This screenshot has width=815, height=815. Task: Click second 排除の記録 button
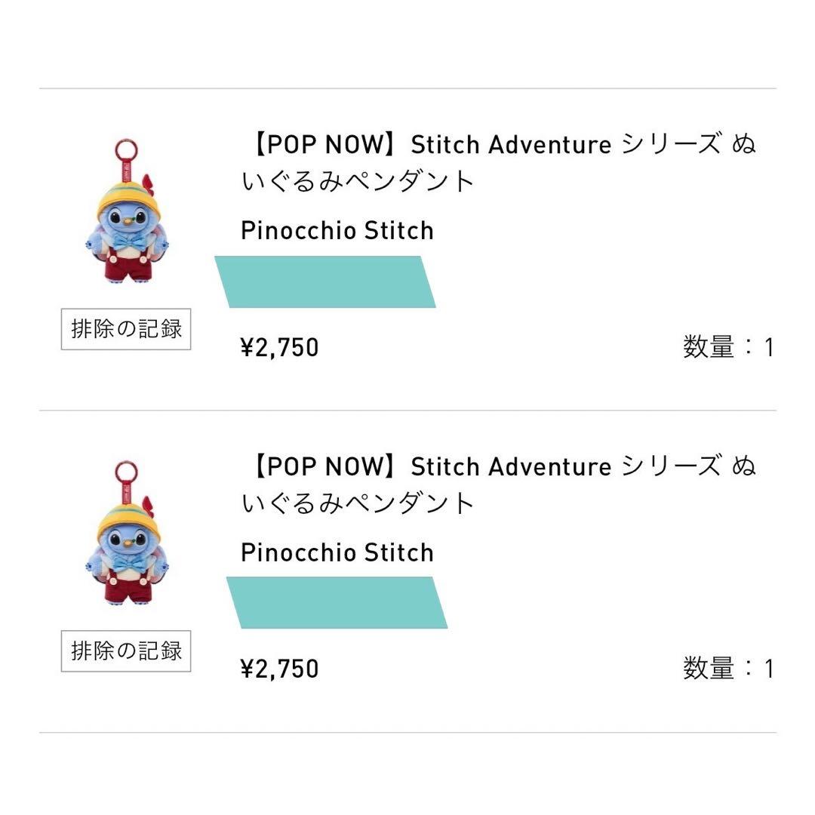click(x=126, y=650)
